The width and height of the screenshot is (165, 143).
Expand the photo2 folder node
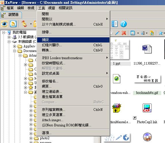(x=31, y=138)
